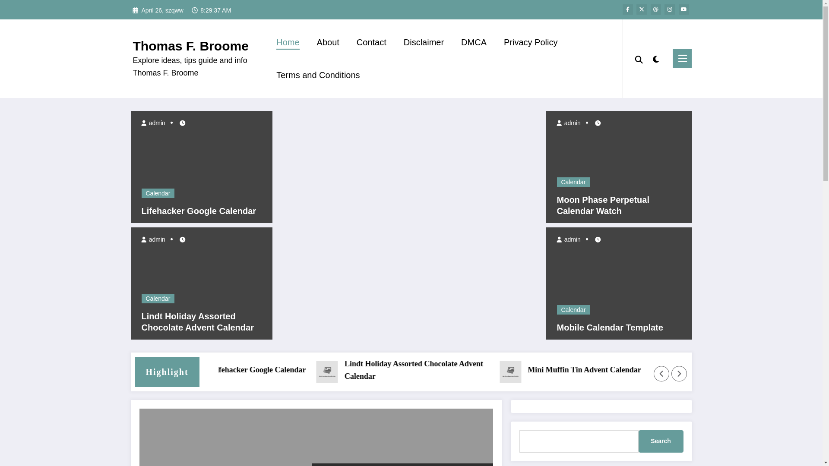Open Moon Phase Perpetual Calendar Watch post
The height and width of the screenshot is (466, 829).
click(603, 205)
